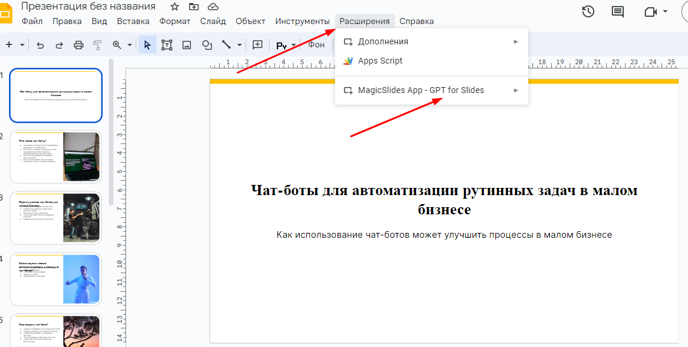
Task: Open the Справка menu
Action: 417,21
